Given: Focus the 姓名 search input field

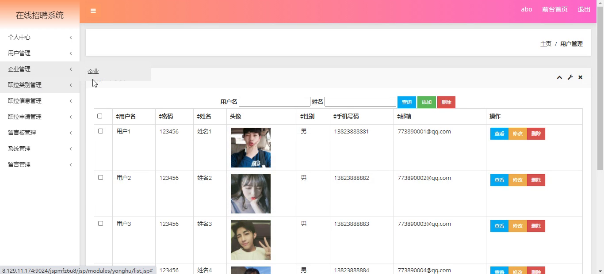Looking at the screenshot, I should coord(360,102).
